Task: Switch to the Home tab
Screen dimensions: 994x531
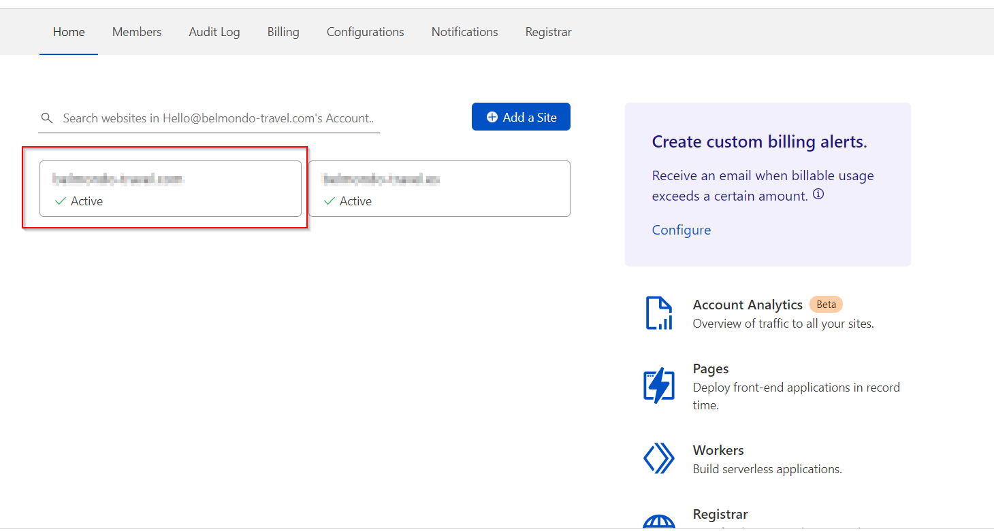Action: (69, 32)
